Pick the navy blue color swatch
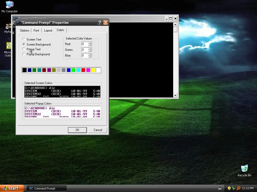Image resolution: width=257 pixels, height=192 pixels. click(x=30, y=70)
